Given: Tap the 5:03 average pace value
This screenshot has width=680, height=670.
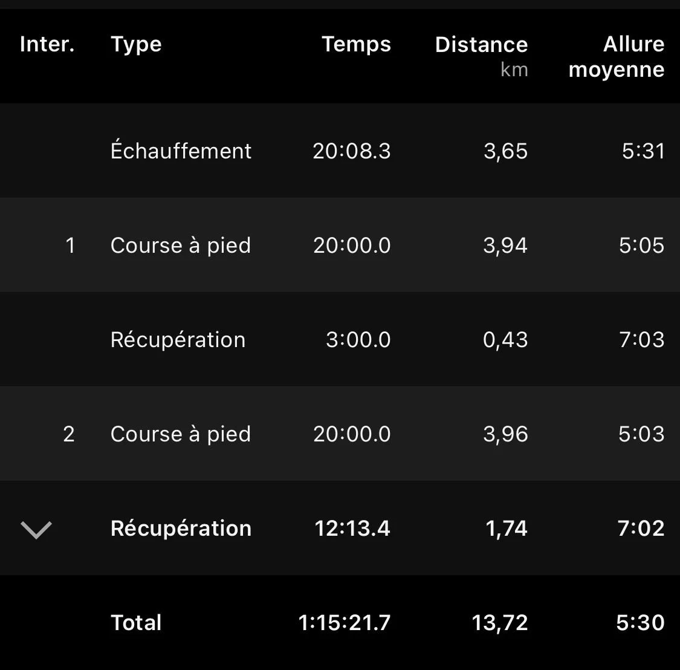Looking at the screenshot, I should (x=641, y=434).
